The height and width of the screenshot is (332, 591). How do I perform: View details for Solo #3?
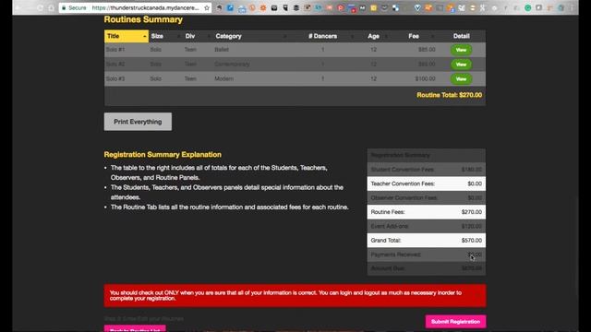461,79
